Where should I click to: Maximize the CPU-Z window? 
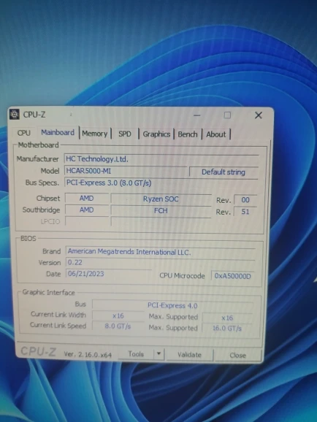pyautogui.click(x=227, y=115)
